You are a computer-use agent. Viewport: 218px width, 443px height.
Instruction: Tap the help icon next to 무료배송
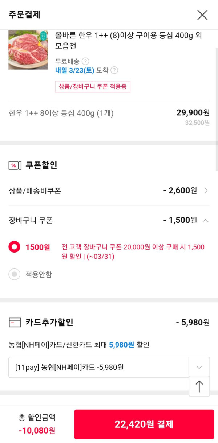pyautogui.click(x=85, y=61)
